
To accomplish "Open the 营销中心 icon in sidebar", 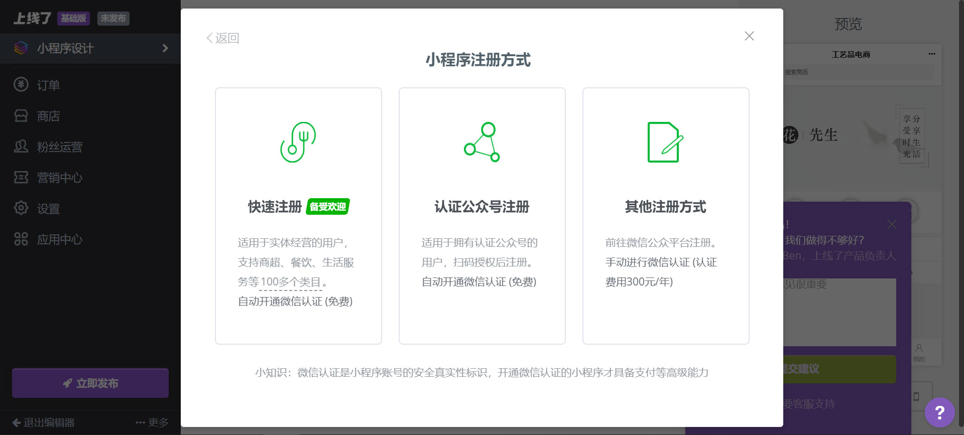I will pos(21,177).
